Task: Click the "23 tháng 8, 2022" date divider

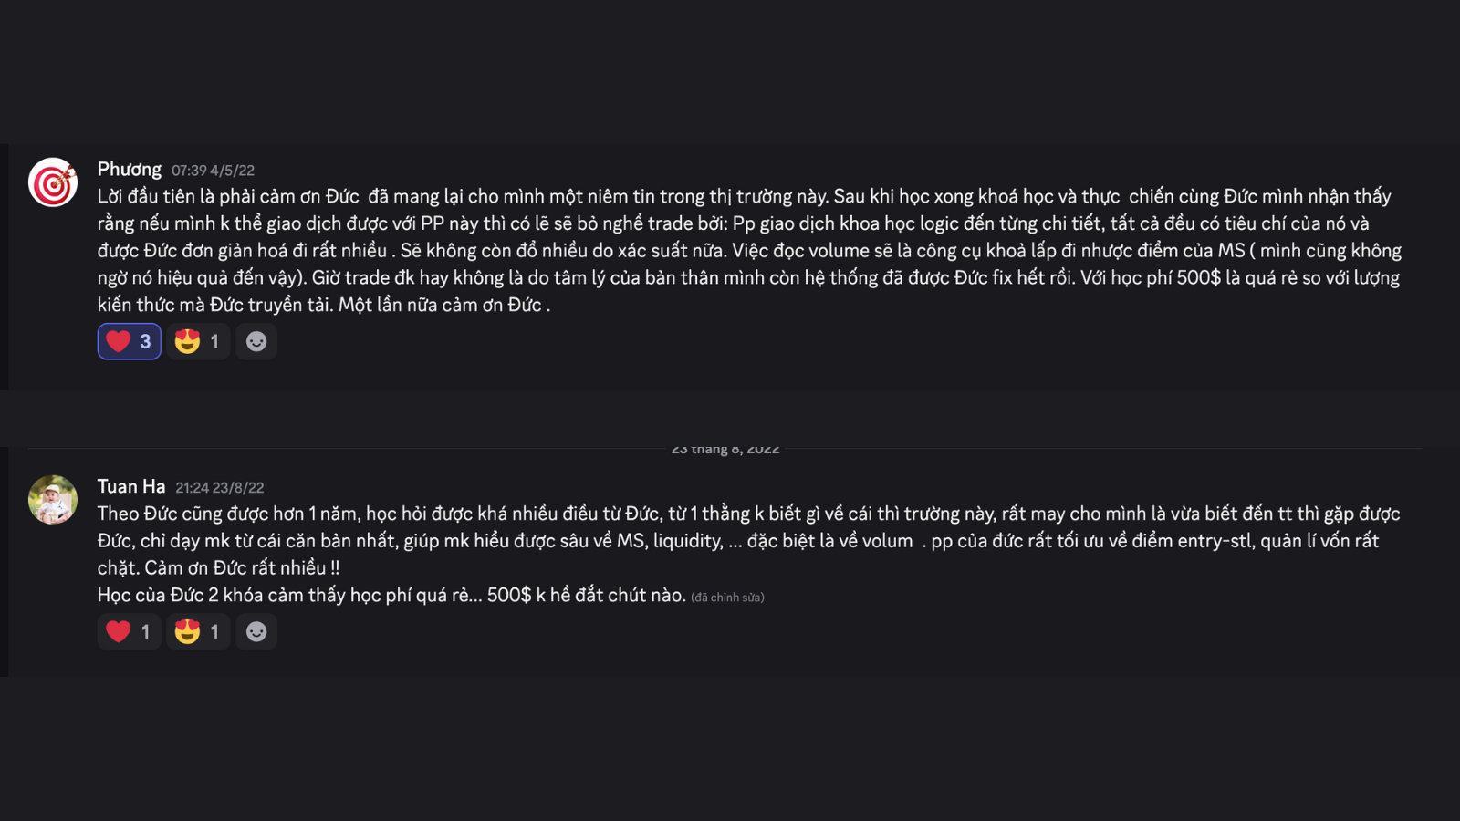Action: click(x=725, y=449)
